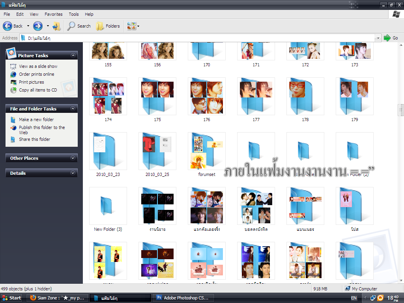This screenshot has height=303, width=404.
Task: Select folder 2010_03_23
Action: pyautogui.click(x=108, y=154)
